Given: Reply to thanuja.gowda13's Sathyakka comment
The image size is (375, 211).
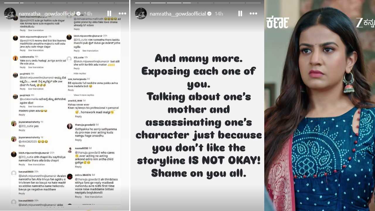Looking at the screenshot, I should coord(78,140).
